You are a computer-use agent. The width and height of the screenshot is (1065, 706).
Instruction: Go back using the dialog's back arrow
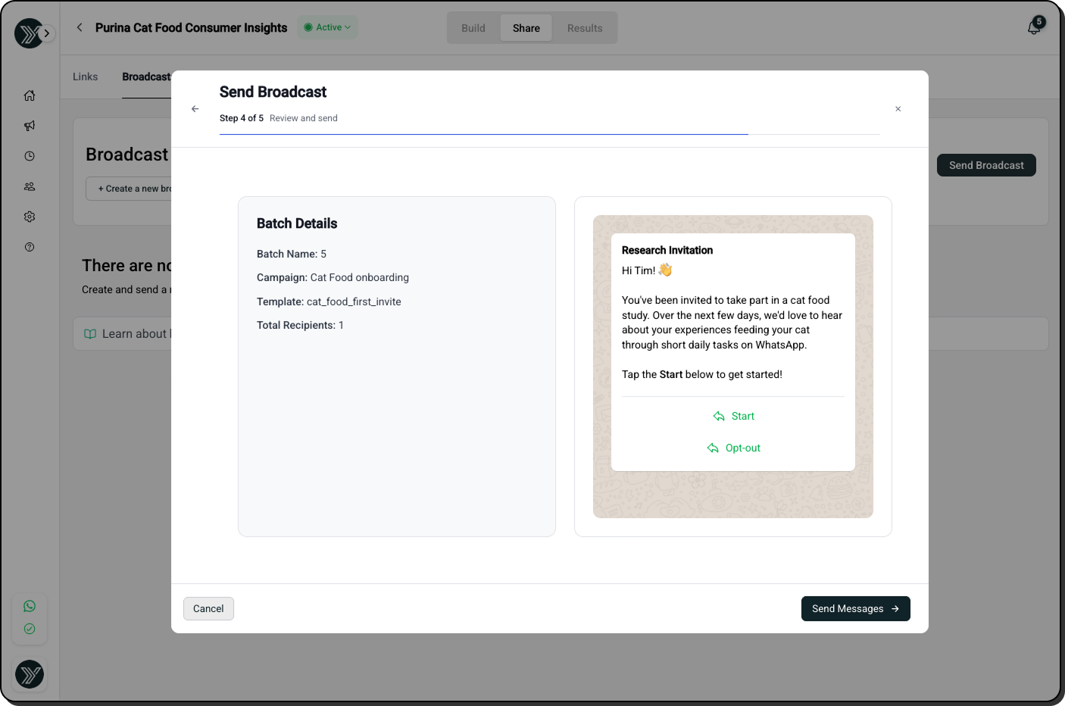click(x=195, y=109)
